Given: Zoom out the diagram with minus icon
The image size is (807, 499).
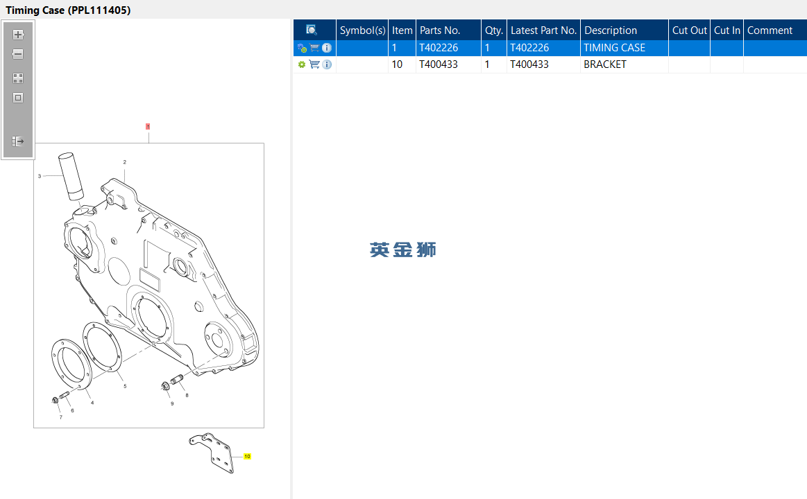Looking at the screenshot, I should tap(18, 54).
